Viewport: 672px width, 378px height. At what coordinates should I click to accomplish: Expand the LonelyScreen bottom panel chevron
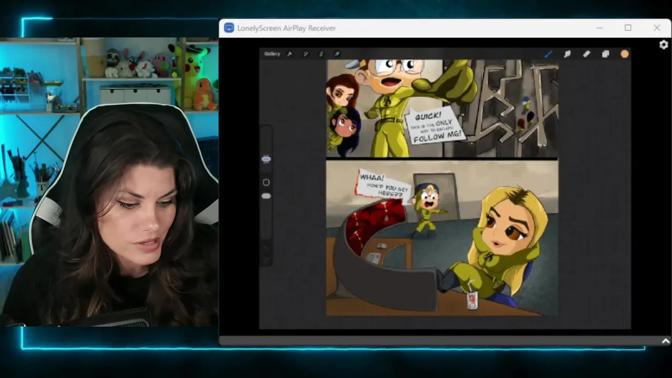click(665, 341)
